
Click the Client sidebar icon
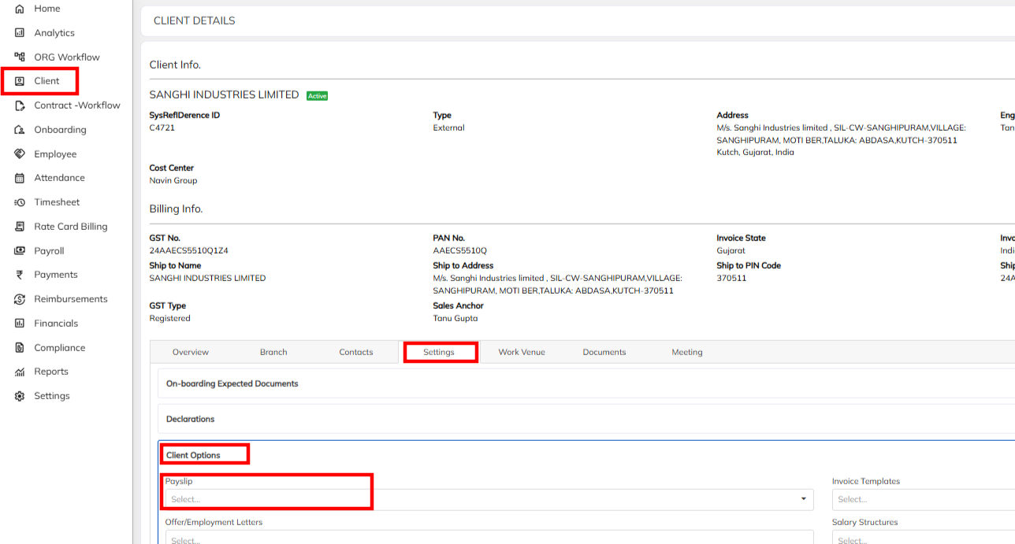[20, 81]
